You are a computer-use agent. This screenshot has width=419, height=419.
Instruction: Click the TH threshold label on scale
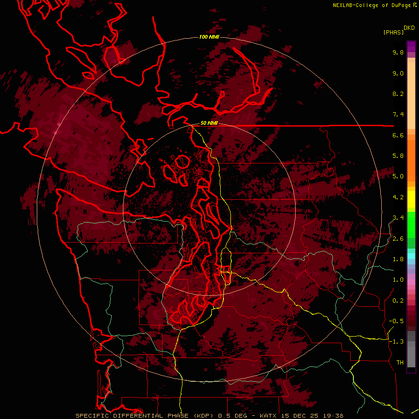tap(400, 363)
